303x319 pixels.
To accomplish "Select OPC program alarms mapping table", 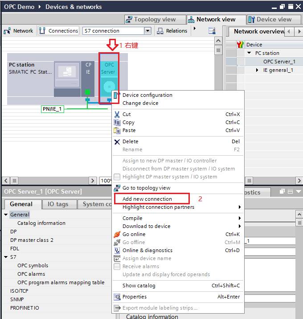I will (61, 282).
